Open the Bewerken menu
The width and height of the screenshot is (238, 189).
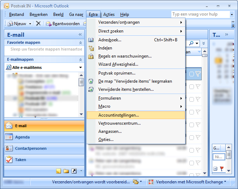click(x=38, y=14)
